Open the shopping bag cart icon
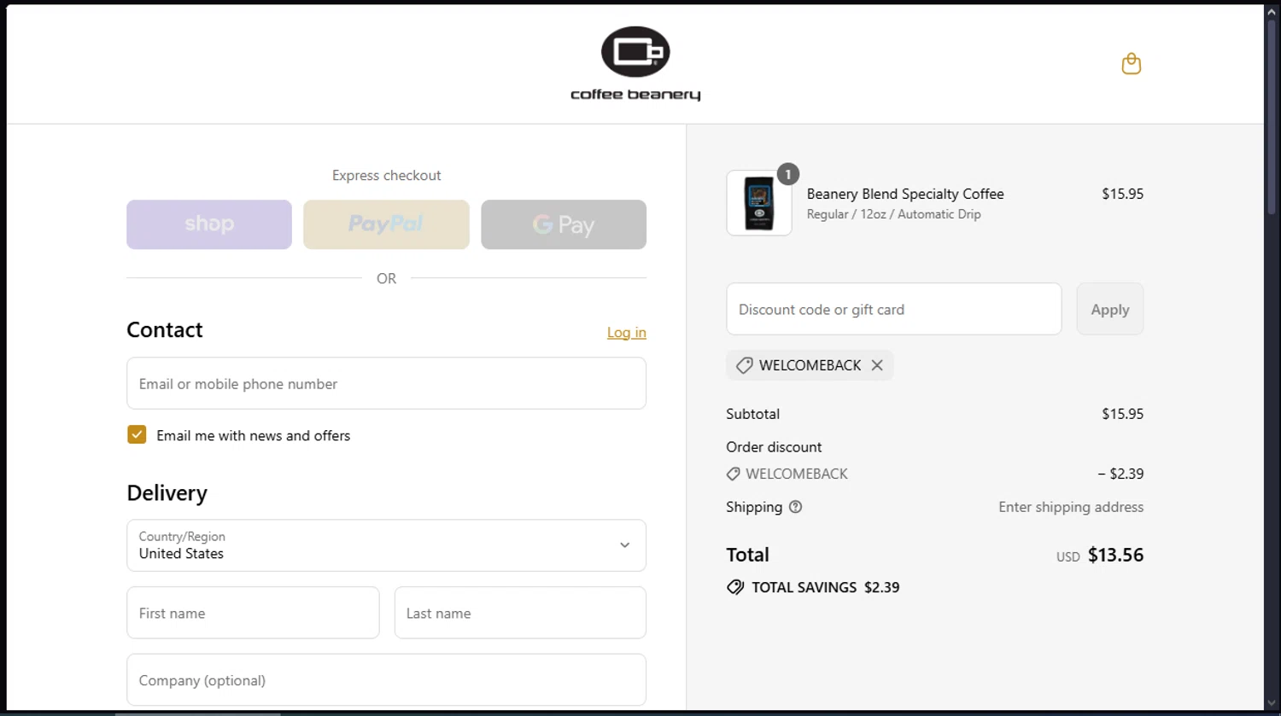Image resolution: width=1281 pixels, height=716 pixels. (1131, 64)
